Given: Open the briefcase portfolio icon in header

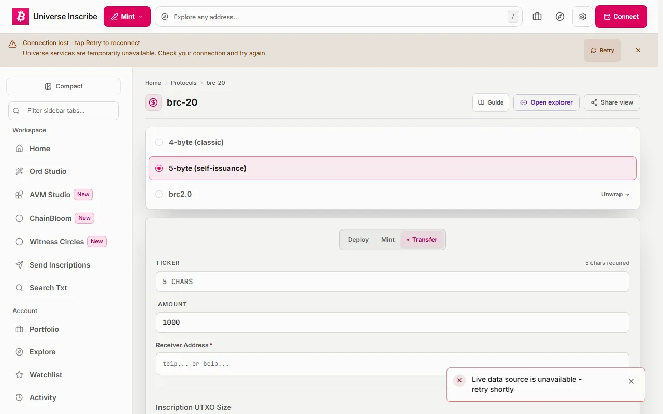Looking at the screenshot, I should tap(537, 17).
